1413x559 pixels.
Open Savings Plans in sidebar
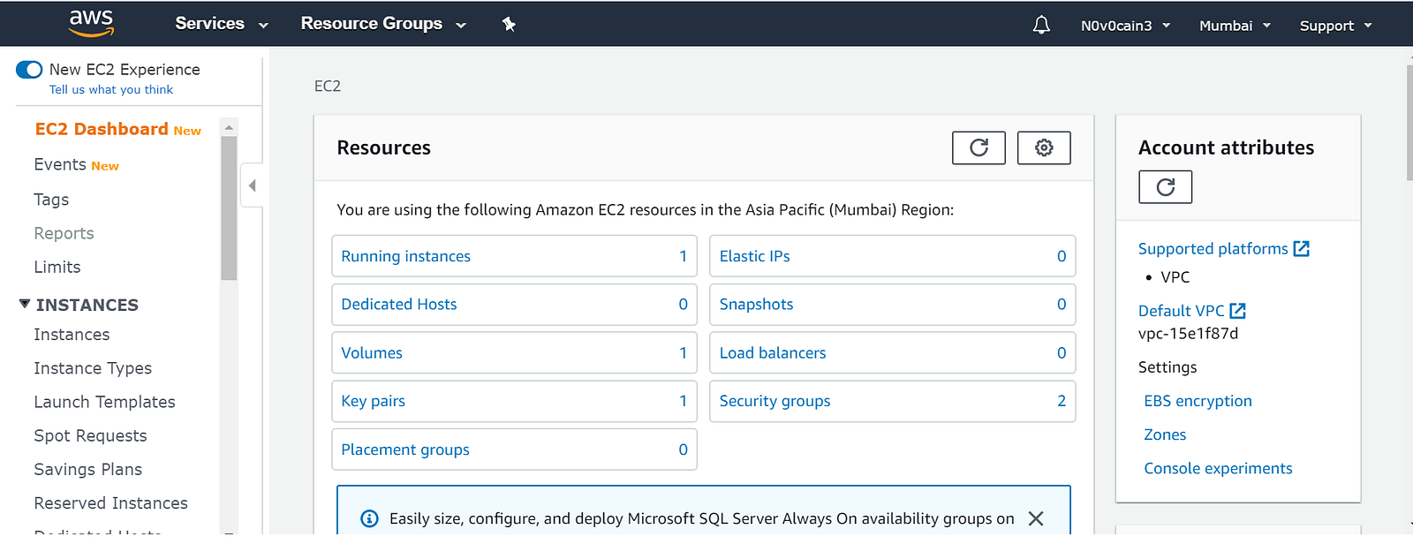[x=87, y=469]
